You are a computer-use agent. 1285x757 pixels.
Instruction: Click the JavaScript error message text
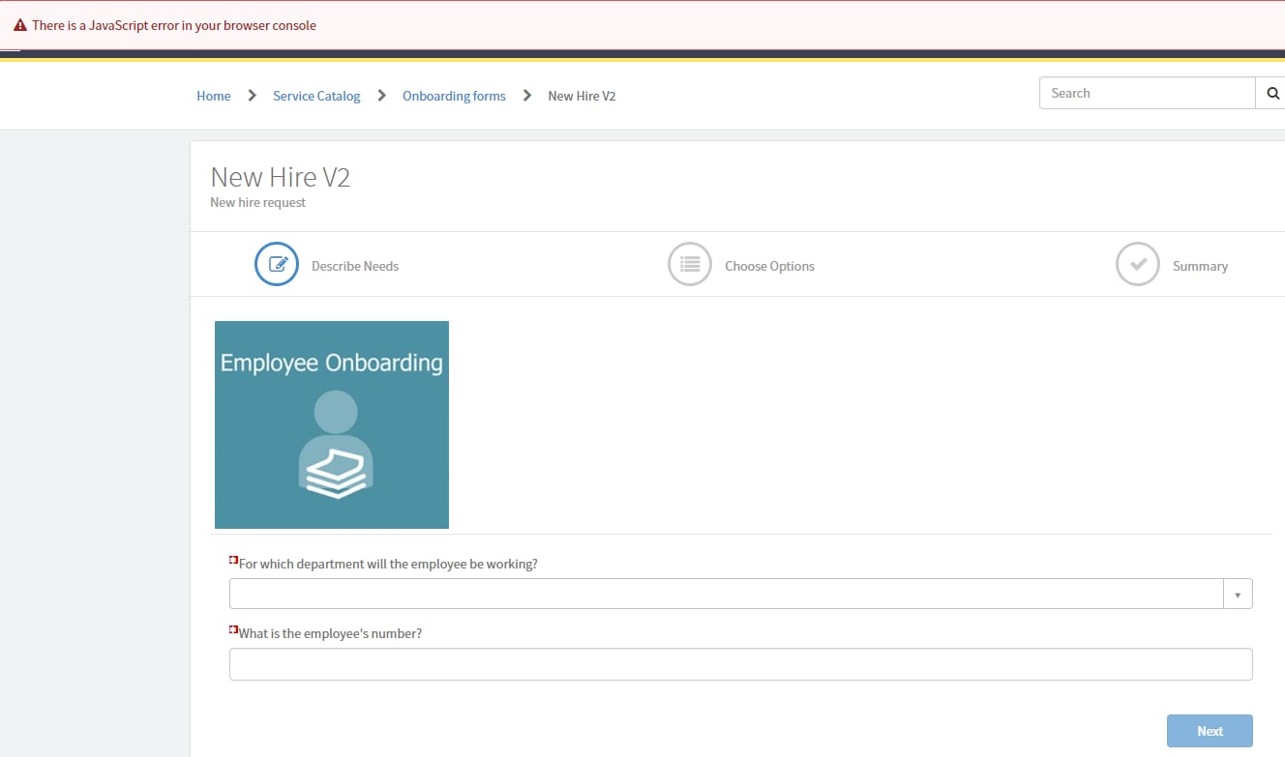174,26
